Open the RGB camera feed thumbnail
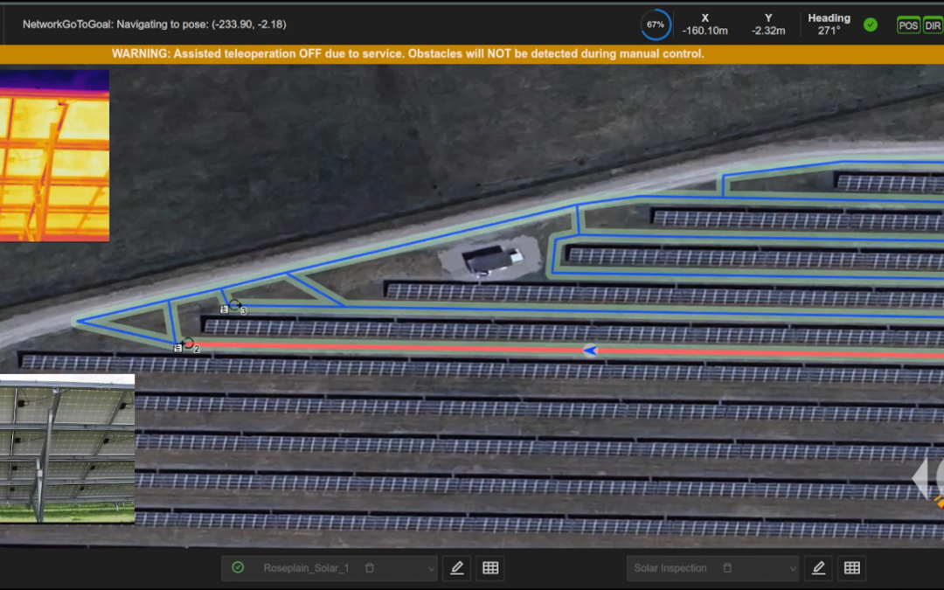Image resolution: width=944 pixels, height=590 pixels. click(x=67, y=448)
